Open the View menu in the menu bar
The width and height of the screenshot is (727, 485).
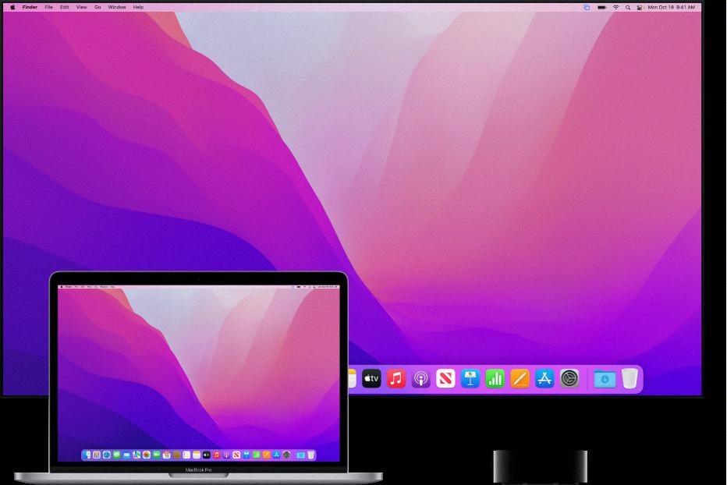[x=82, y=8]
